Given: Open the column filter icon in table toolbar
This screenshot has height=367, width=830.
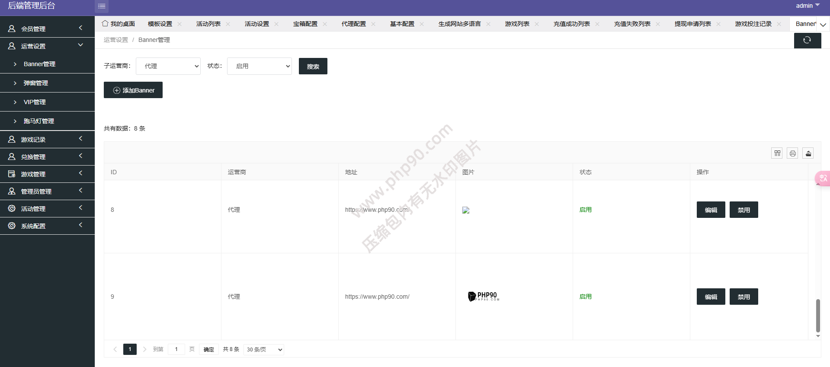Looking at the screenshot, I should coord(777,153).
